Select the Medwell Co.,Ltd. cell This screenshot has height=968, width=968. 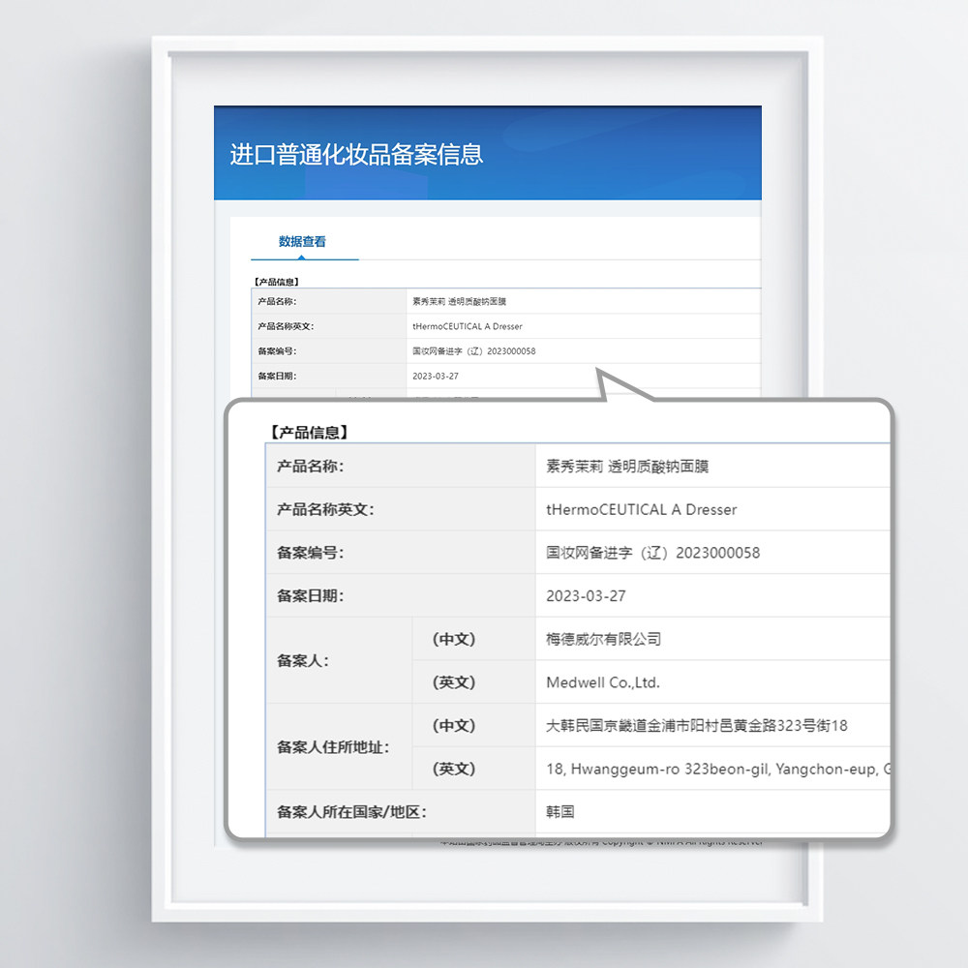click(603, 682)
